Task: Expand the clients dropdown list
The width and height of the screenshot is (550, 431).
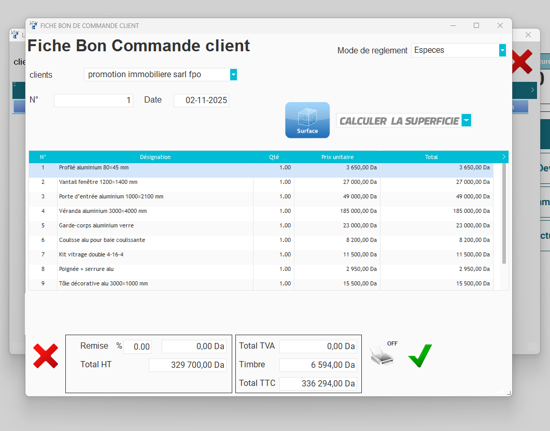Action: pyautogui.click(x=233, y=75)
